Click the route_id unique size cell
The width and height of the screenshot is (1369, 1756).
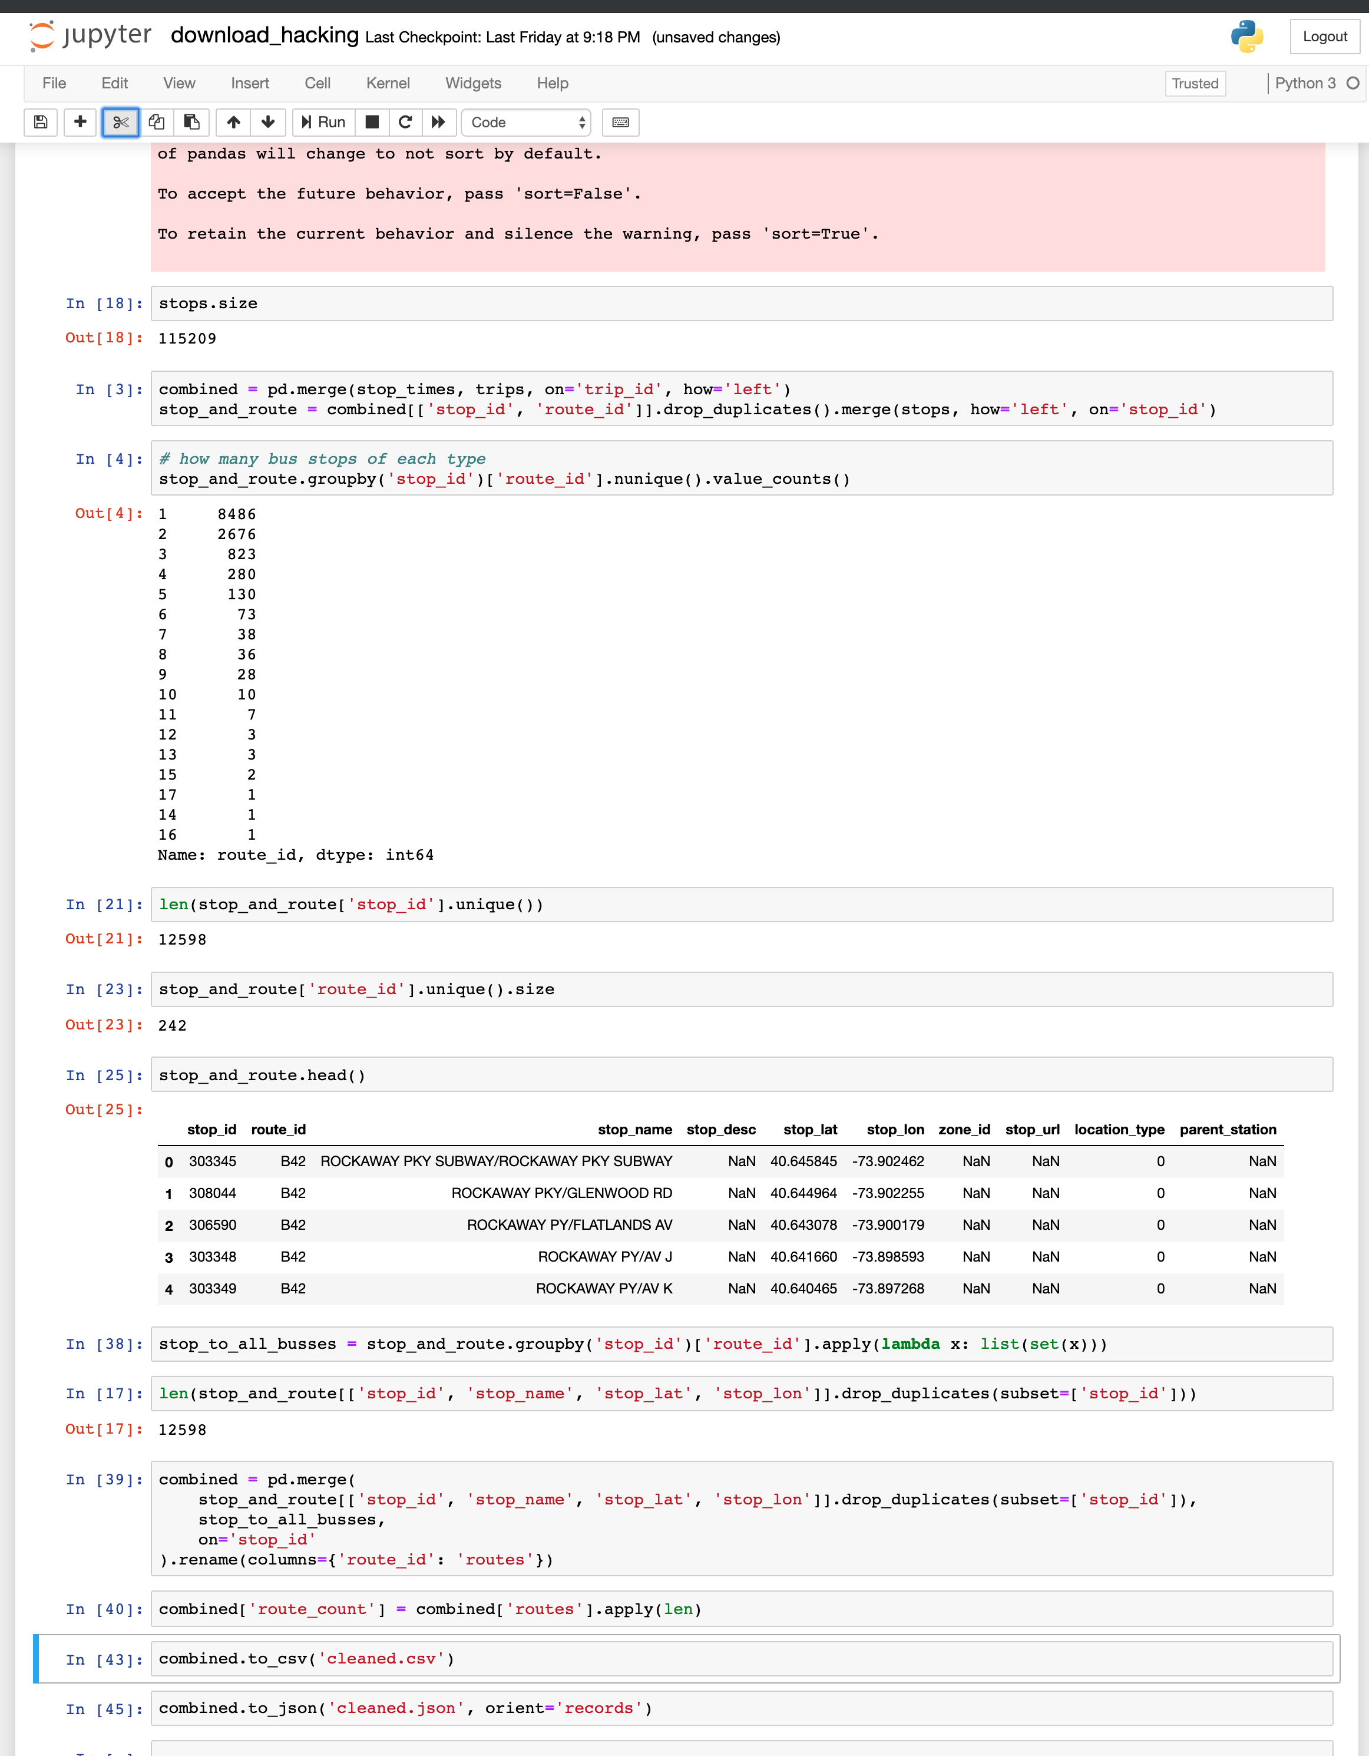[741, 990]
